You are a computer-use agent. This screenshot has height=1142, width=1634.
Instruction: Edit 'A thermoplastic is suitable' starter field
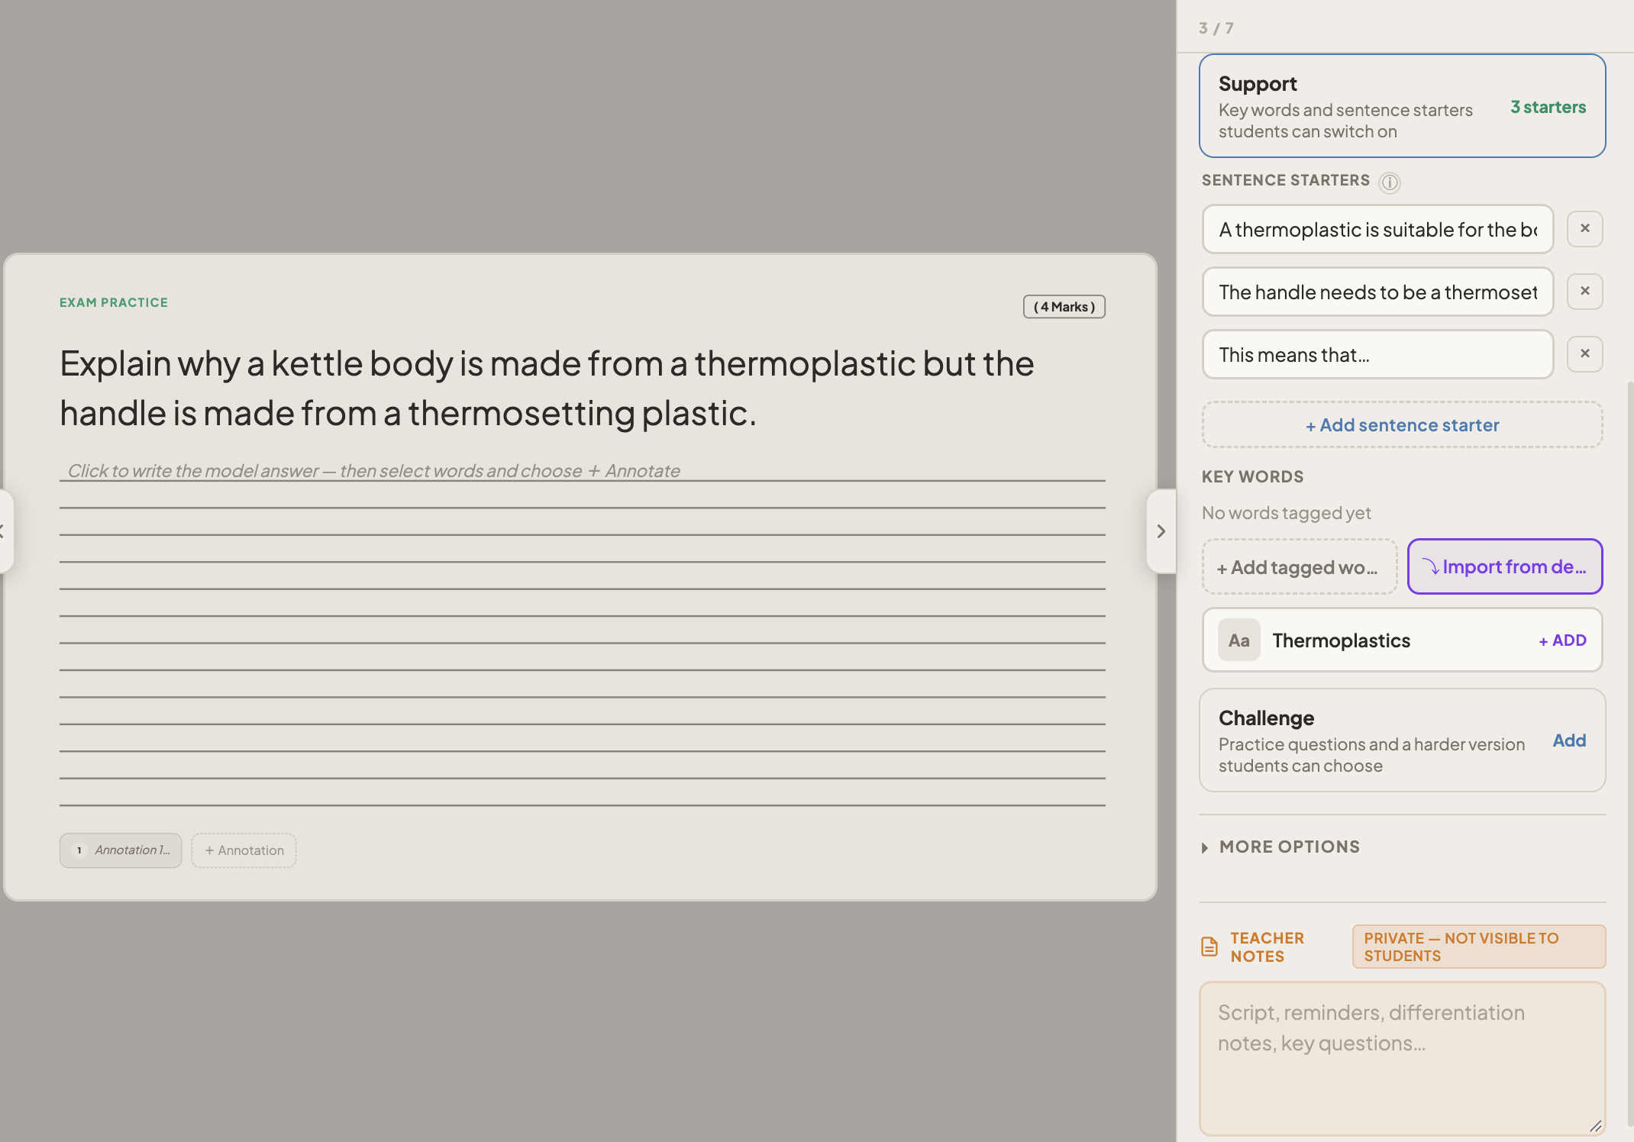click(x=1377, y=228)
